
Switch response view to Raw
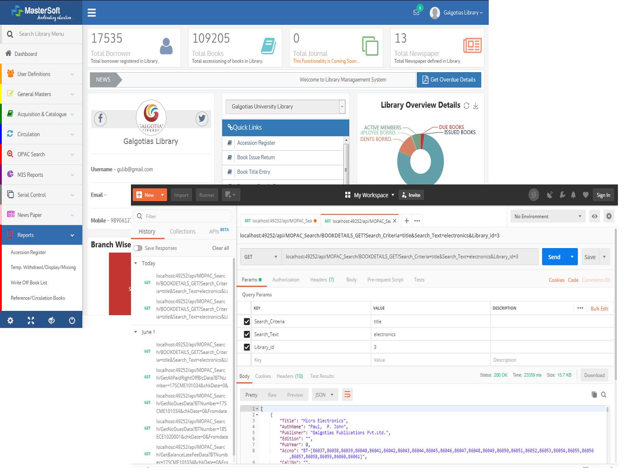click(272, 395)
